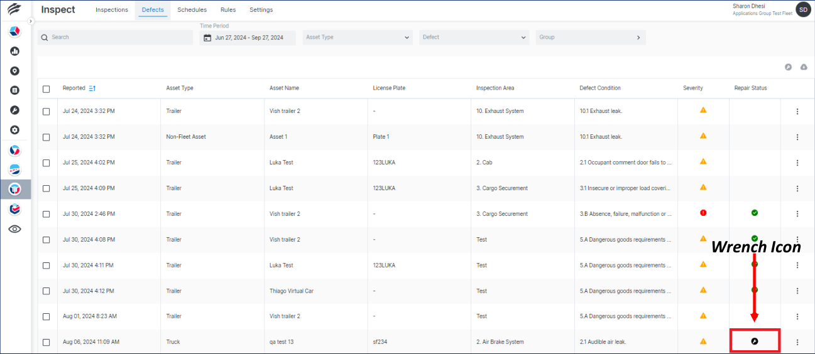Expand the left sidebar with the chevron

click(x=31, y=21)
